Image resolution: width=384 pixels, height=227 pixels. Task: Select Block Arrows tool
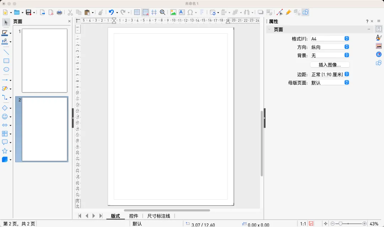click(x=5, y=125)
